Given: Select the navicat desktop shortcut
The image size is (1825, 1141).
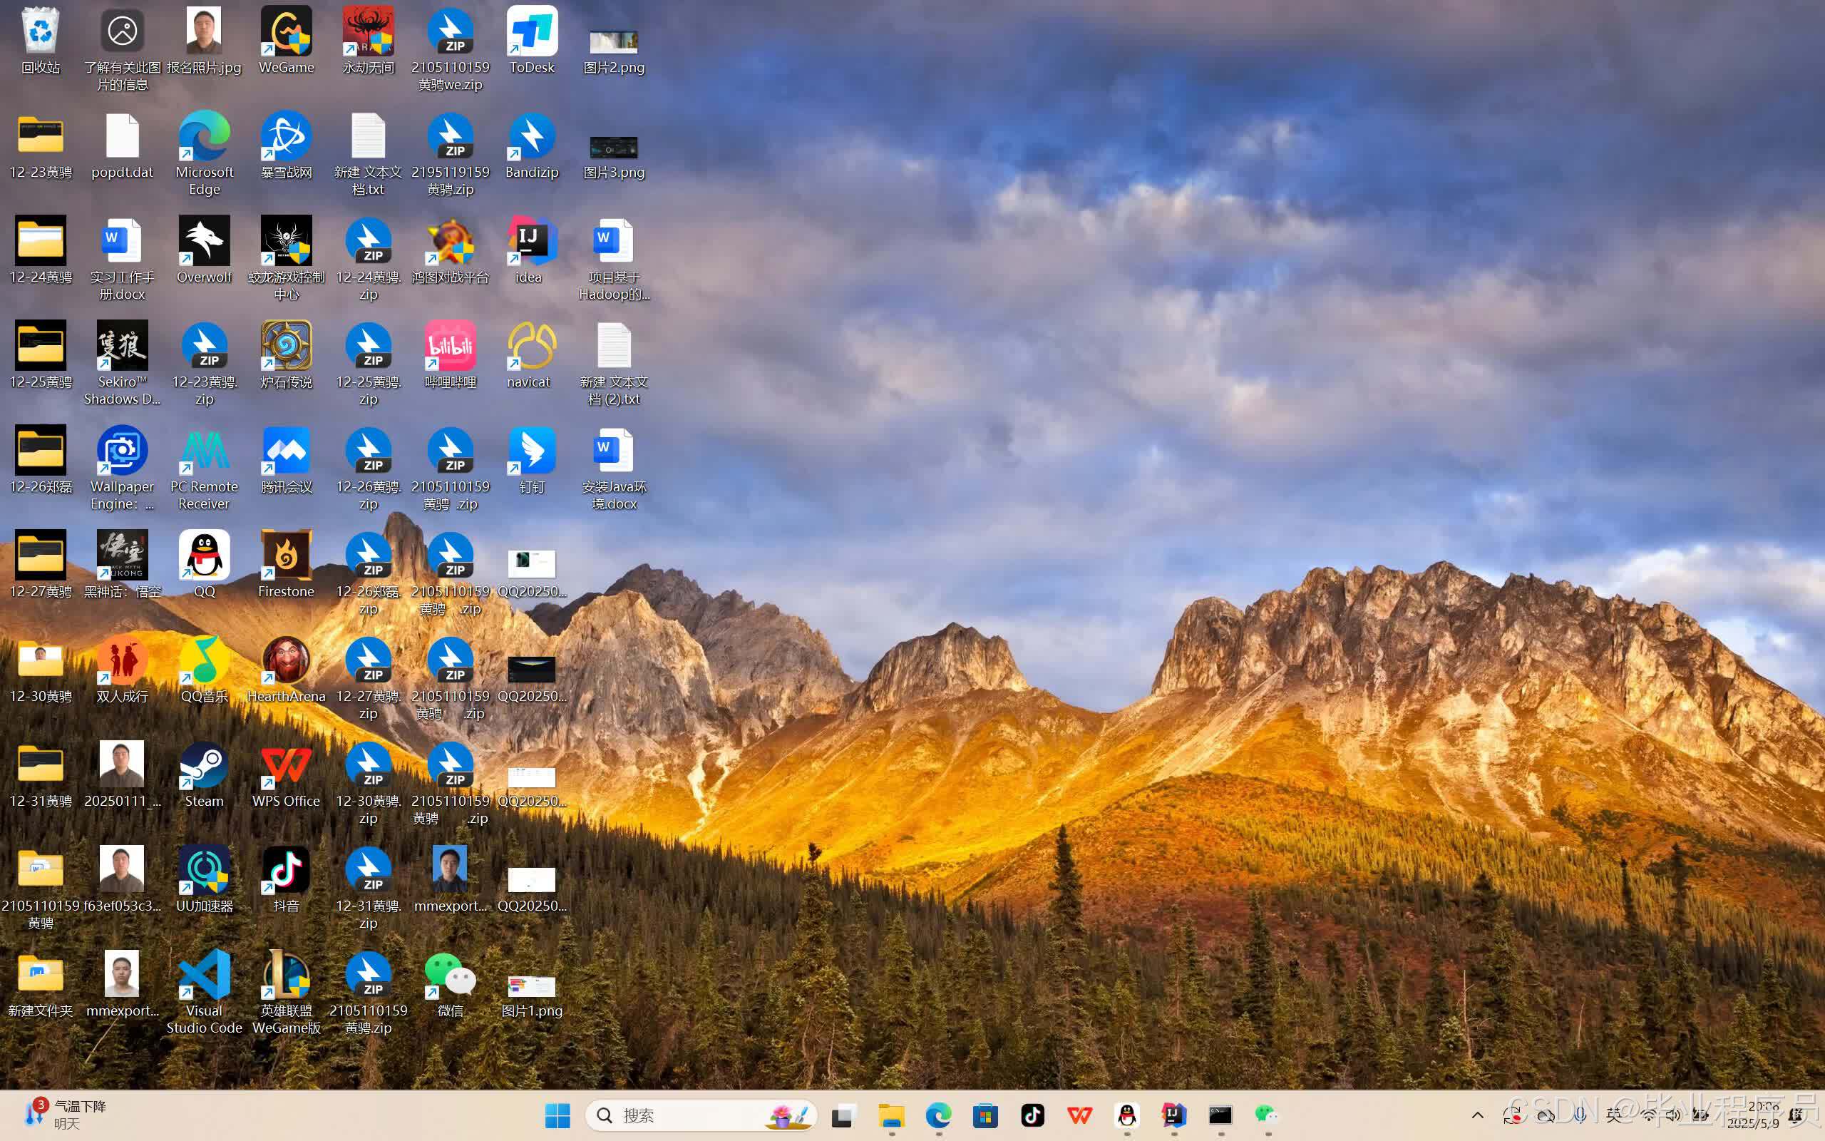Looking at the screenshot, I should (x=532, y=355).
